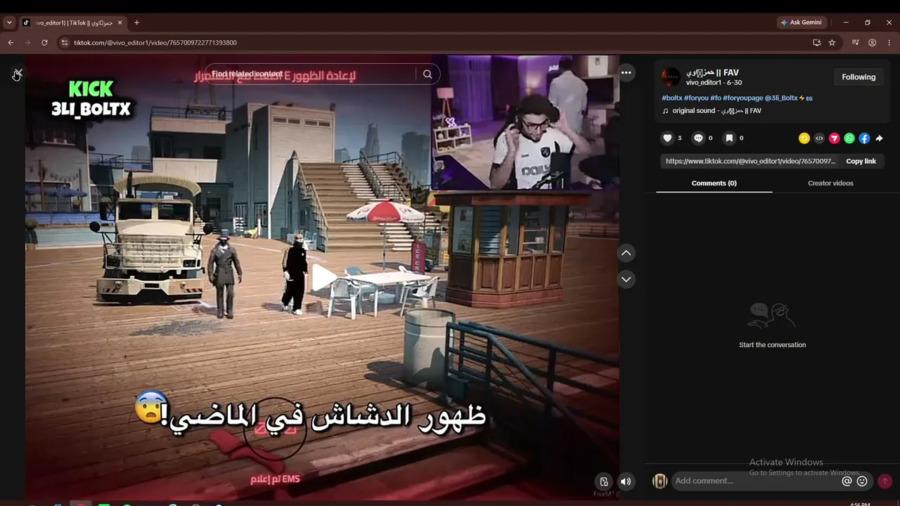Focus the Add comment input field

point(756,481)
